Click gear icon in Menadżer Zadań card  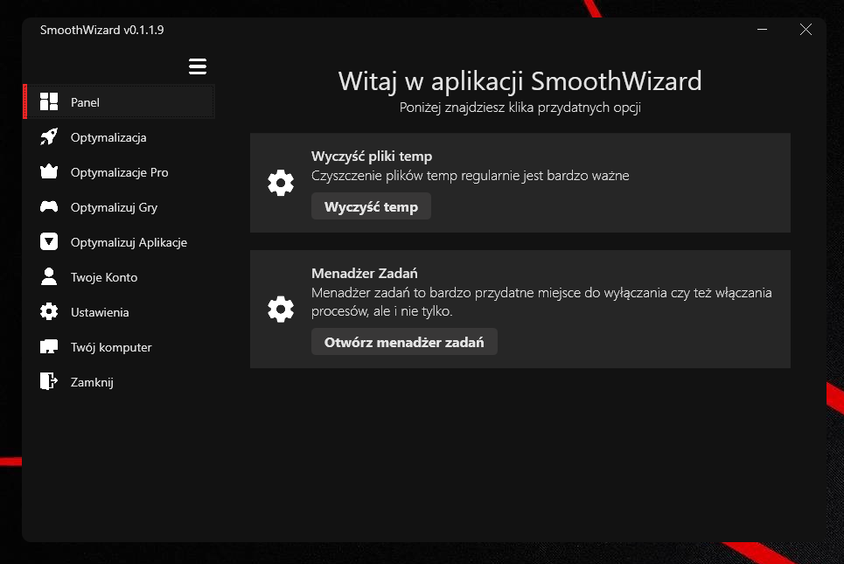[281, 309]
